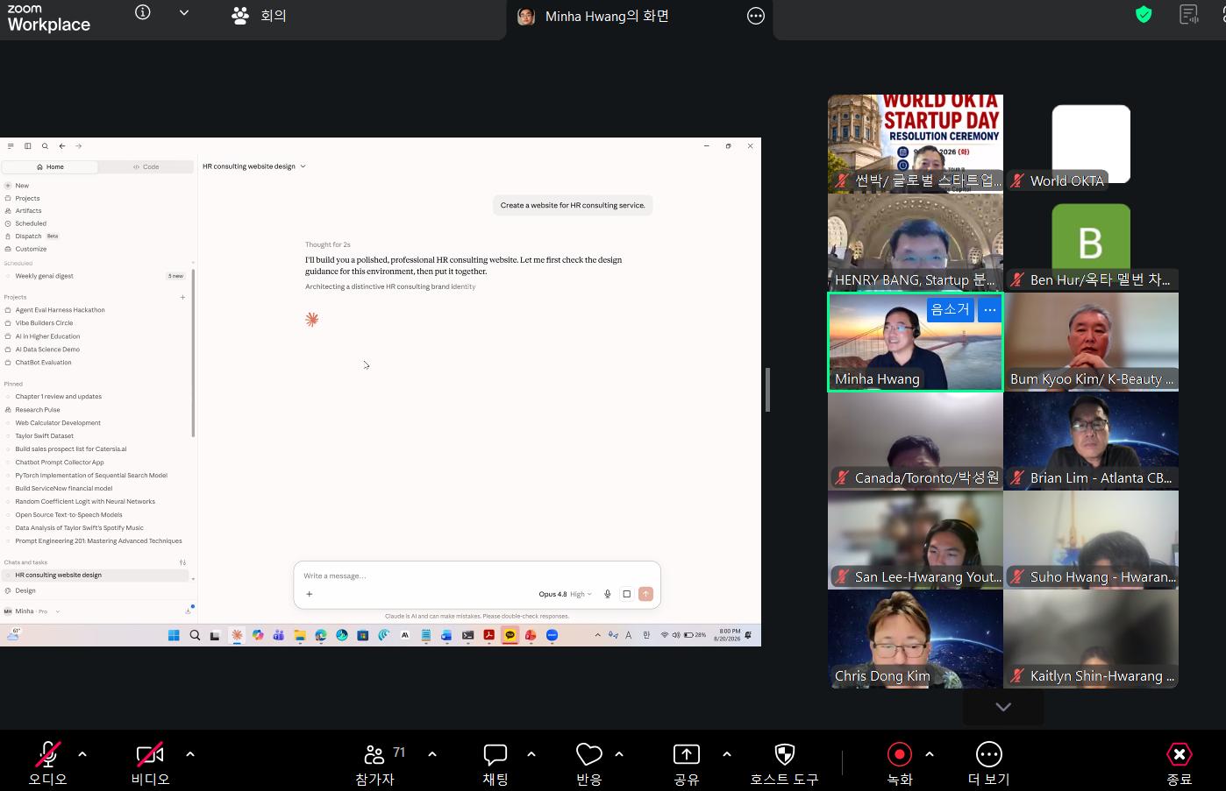
Task: Expand the participants options arrow
Action: [432, 753]
